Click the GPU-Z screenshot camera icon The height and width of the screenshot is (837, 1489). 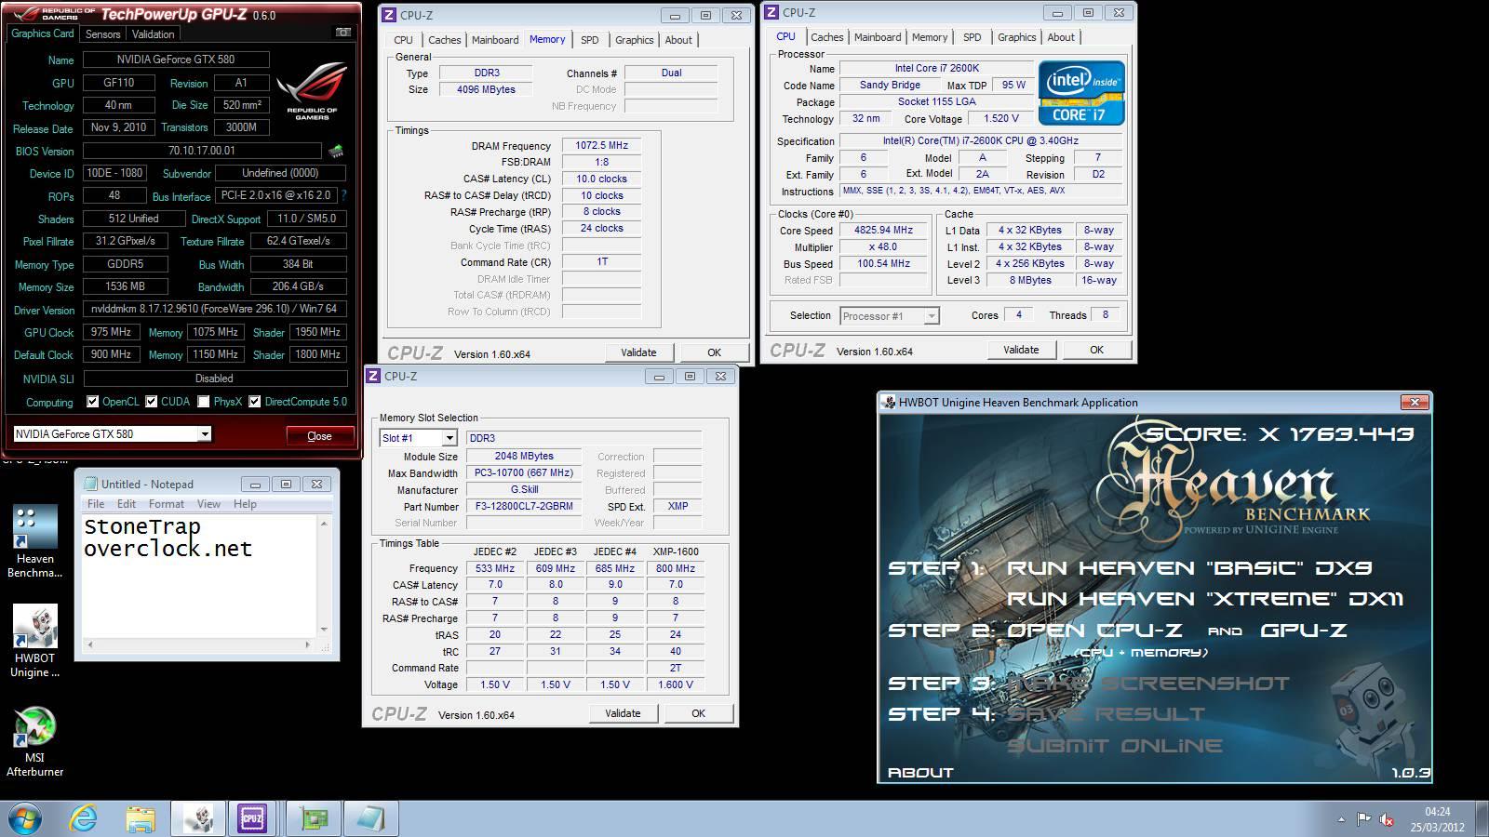pos(342,33)
